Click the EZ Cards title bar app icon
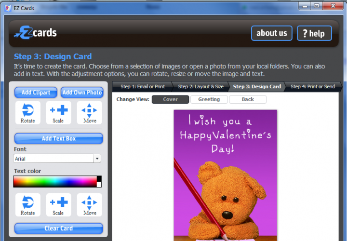The height and width of the screenshot is (241, 347). [x=5, y=5]
